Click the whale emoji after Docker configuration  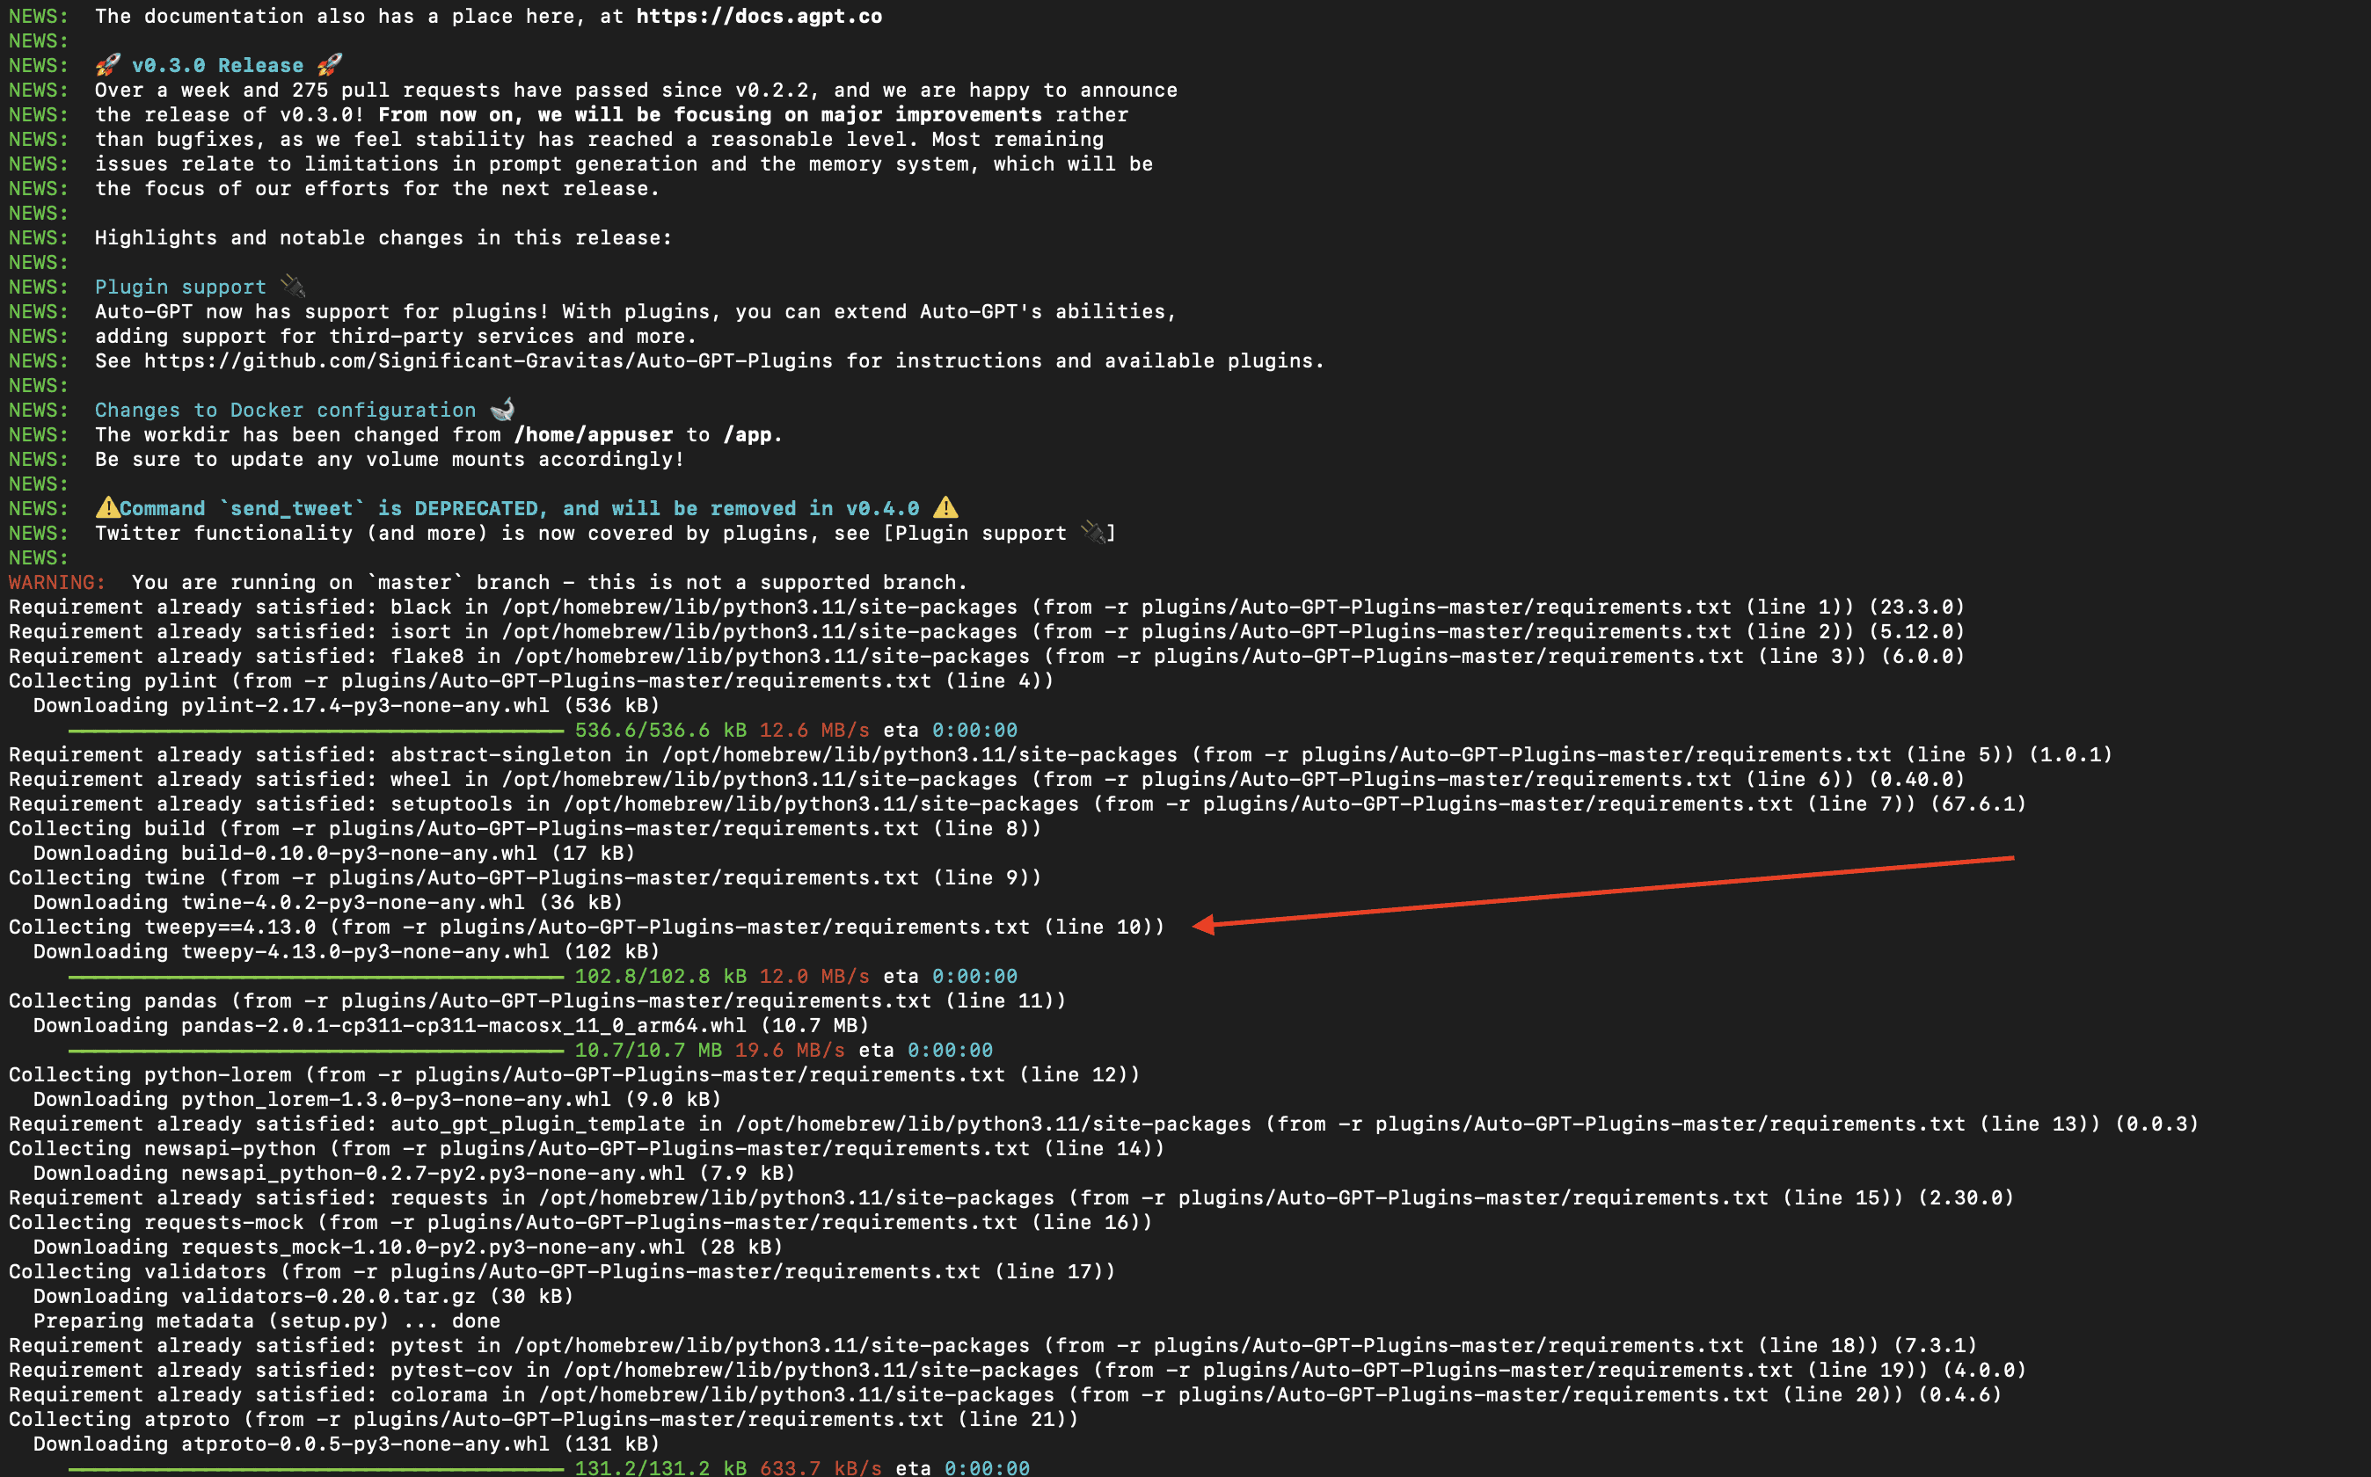[x=502, y=410]
